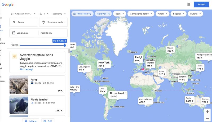The width and height of the screenshot is (212, 122).
Task: Click the Perth 1.433 € map label
Action: coord(189,100)
